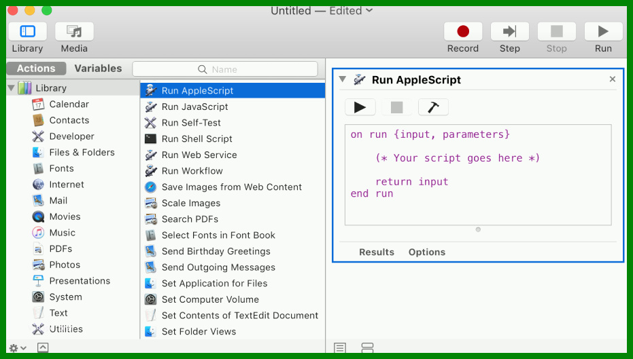Select Text category in Library
The width and height of the screenshot is (633, 359).
58,313
